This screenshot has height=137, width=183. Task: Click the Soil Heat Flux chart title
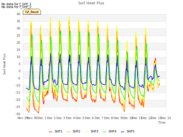click(x=91, y=3)
